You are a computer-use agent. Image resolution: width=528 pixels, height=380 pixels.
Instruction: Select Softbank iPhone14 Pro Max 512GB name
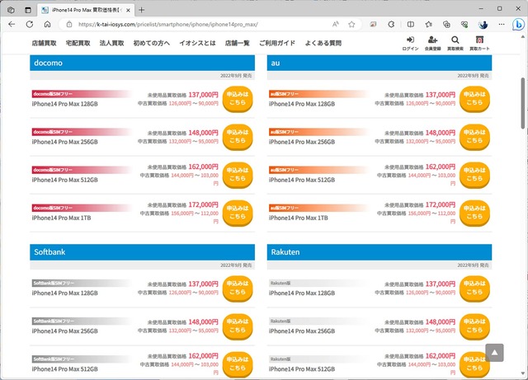[x=65, y=369]
